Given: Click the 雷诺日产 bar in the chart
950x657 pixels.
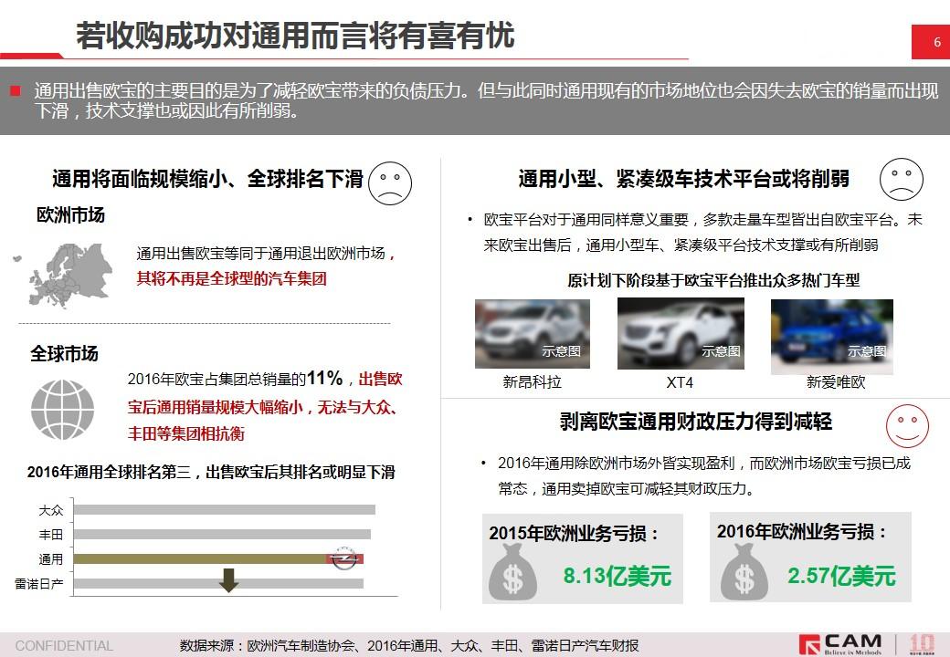Looking at the screenshot, I should [x=218, y=583].
